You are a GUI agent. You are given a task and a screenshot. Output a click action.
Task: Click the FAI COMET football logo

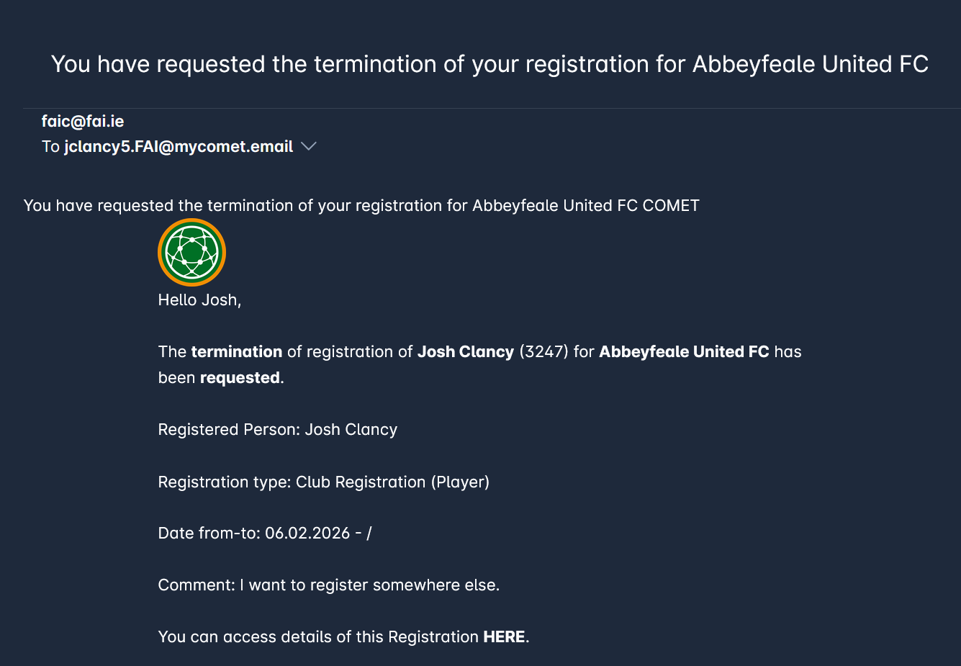[x=191, y=253]
